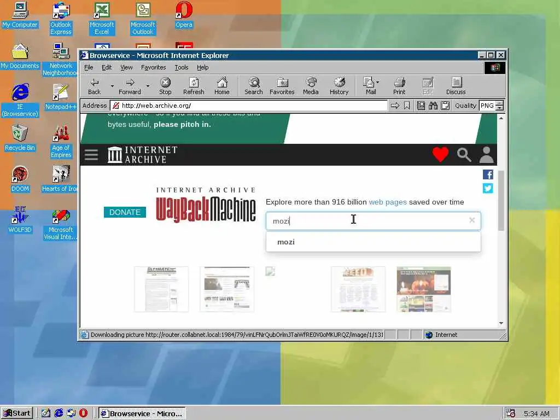Viewport: 560px width, 420px height.
Task: Select the DOOM desktop icon
Action: point(20,179)
